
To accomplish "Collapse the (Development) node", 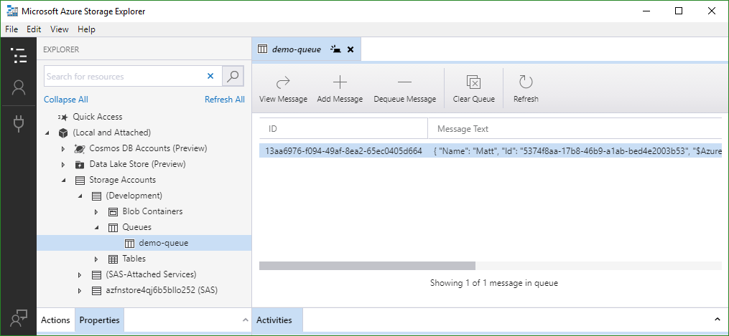I will point(80,196).
